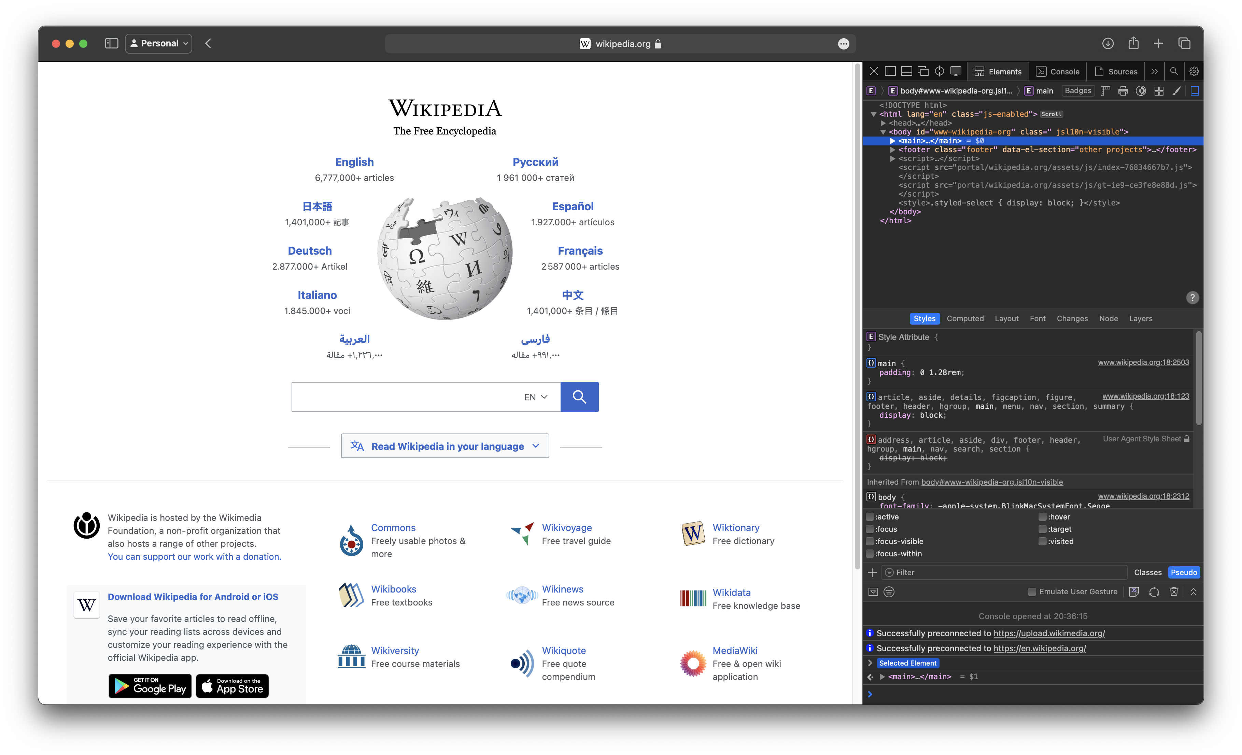Click the element selection crosshair icon
This screenshot has height=755, width=1242.
[939, 71]
